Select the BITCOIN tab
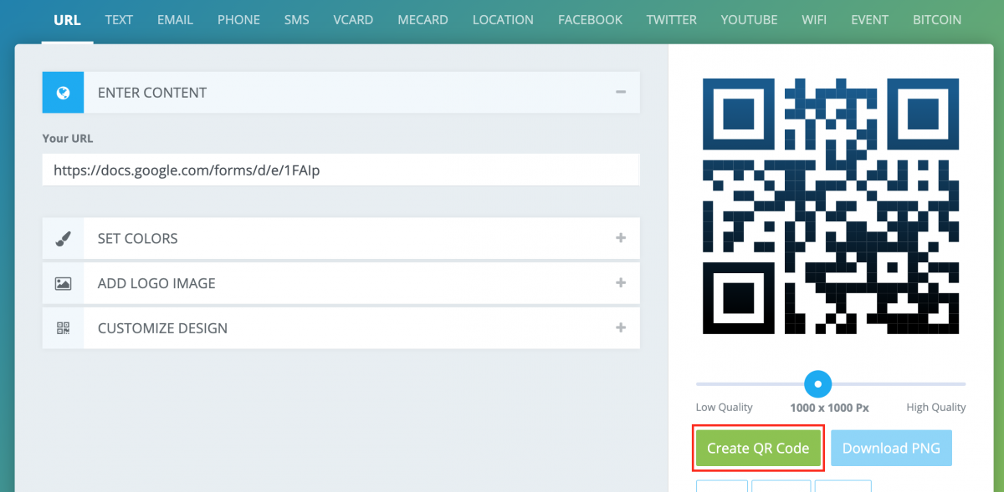Screen dimensions: 1004x492 point(937,19)
